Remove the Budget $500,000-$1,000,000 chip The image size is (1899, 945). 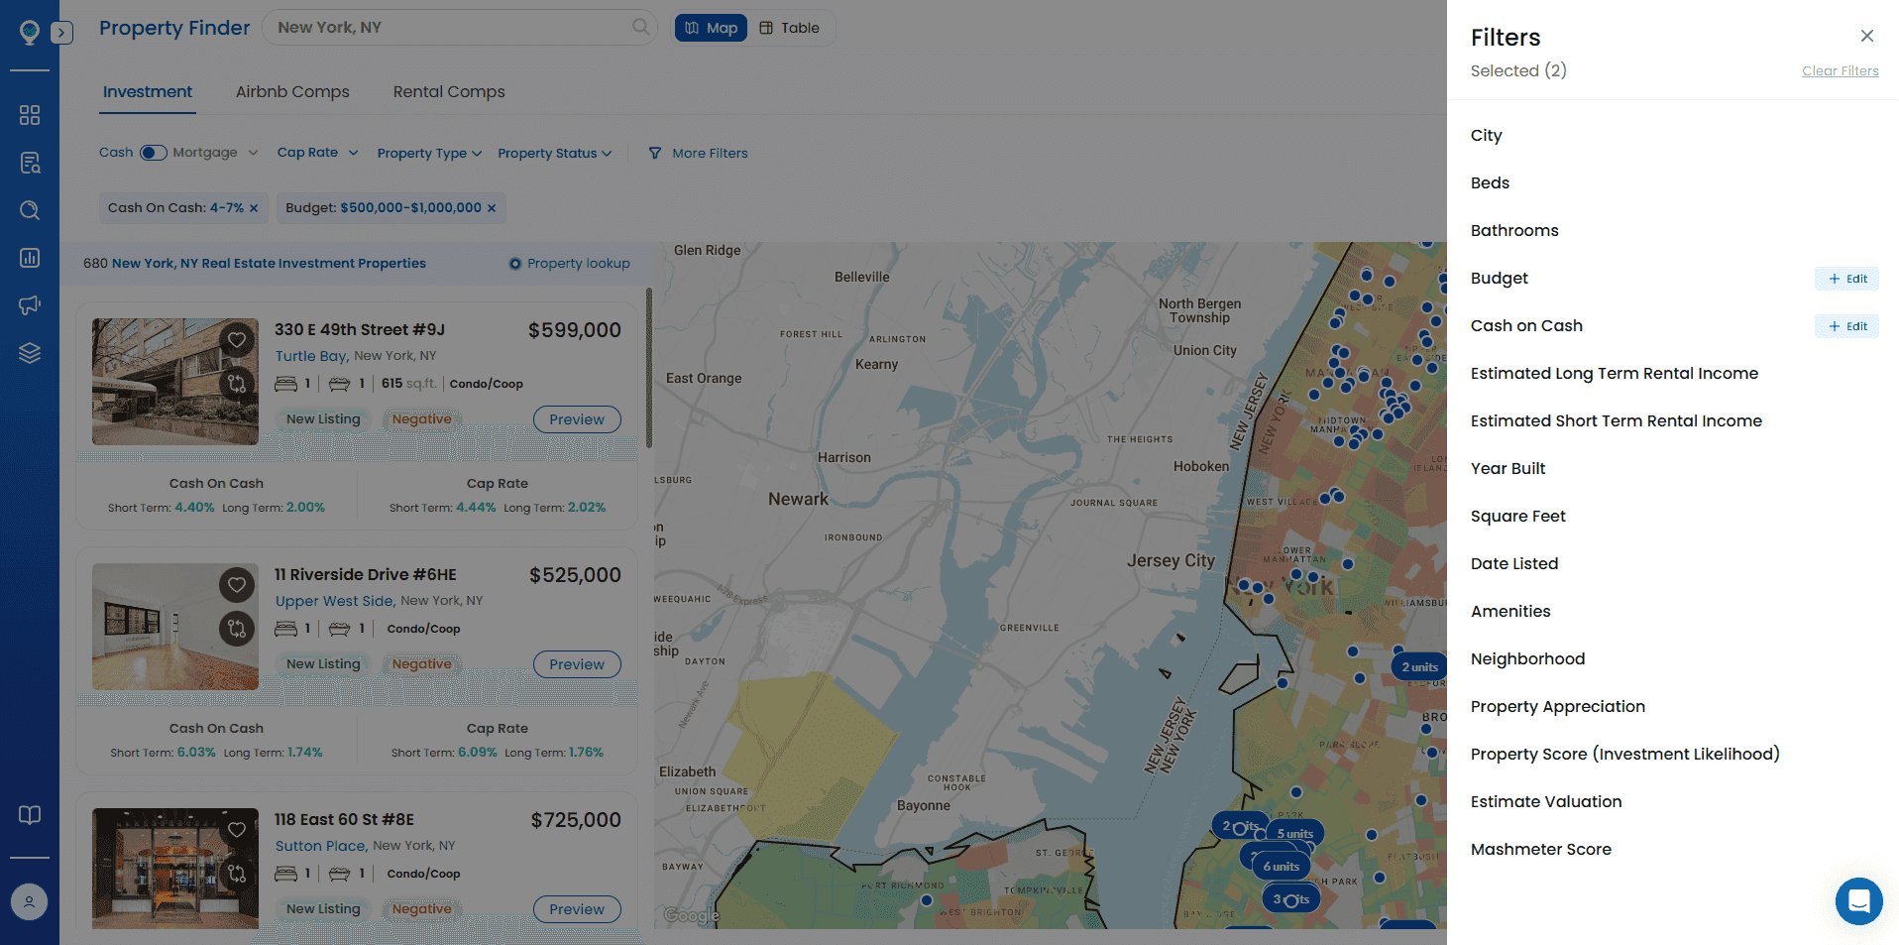pos(492,208)
